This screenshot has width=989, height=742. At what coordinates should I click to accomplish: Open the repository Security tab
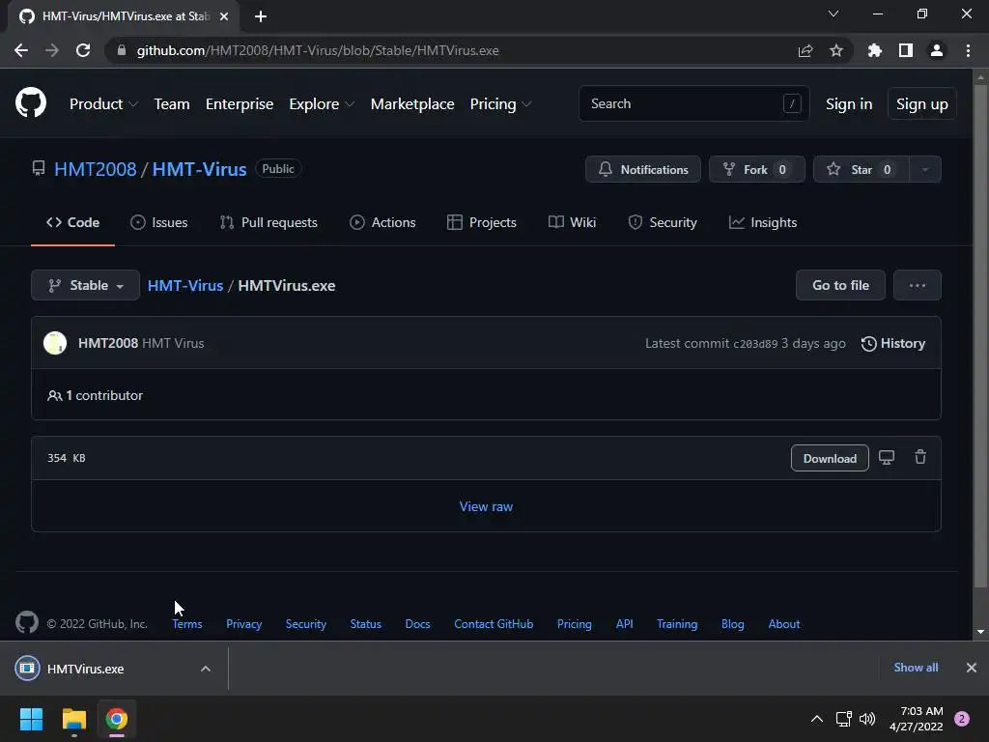663,222
